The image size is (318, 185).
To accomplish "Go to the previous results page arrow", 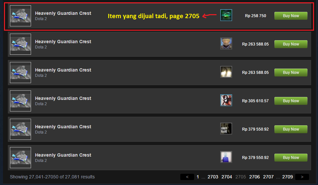I will click(187, 177).
